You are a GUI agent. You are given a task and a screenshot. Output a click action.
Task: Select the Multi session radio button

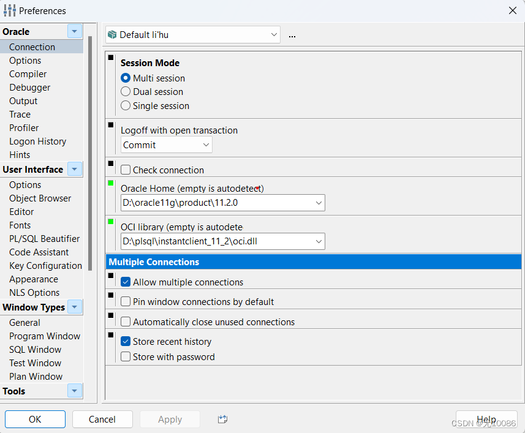click(126, 78)
